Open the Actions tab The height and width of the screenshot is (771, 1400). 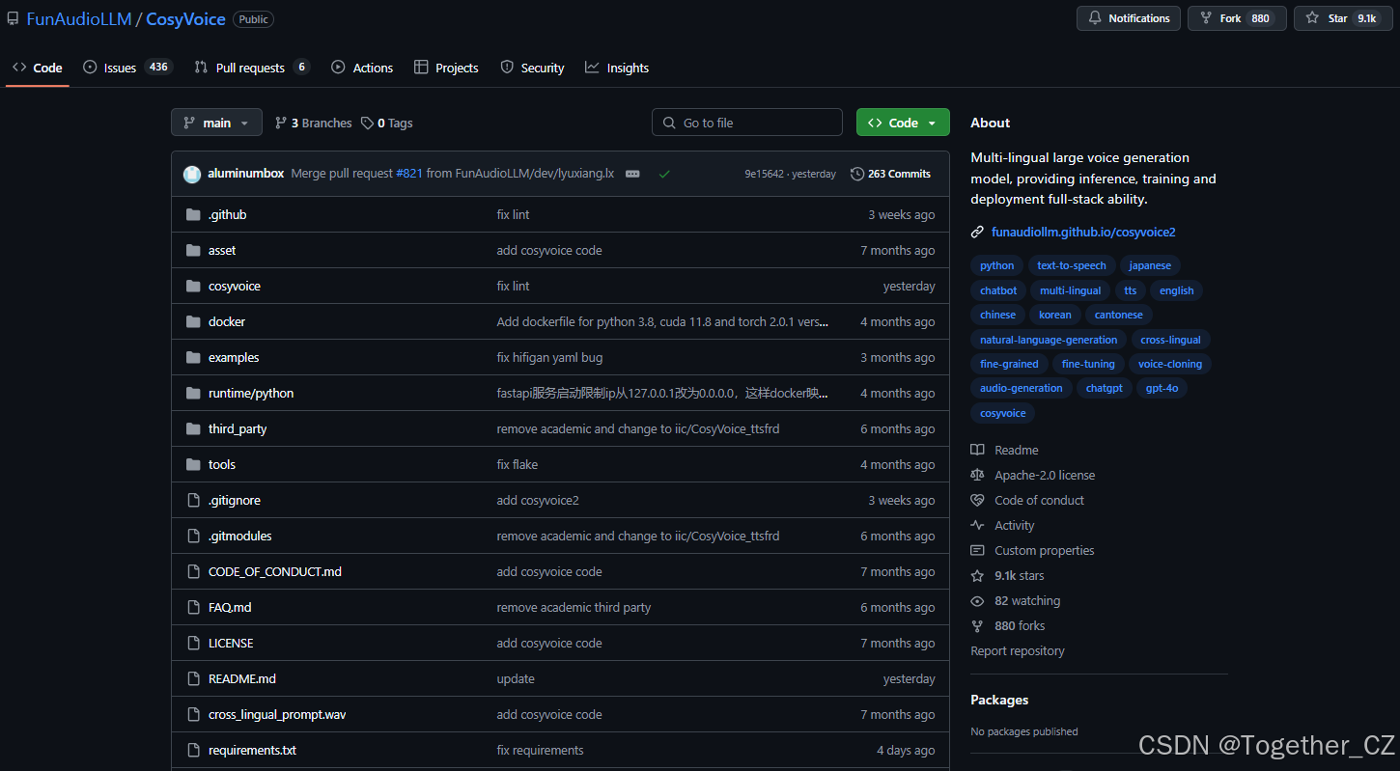(362, 68)
